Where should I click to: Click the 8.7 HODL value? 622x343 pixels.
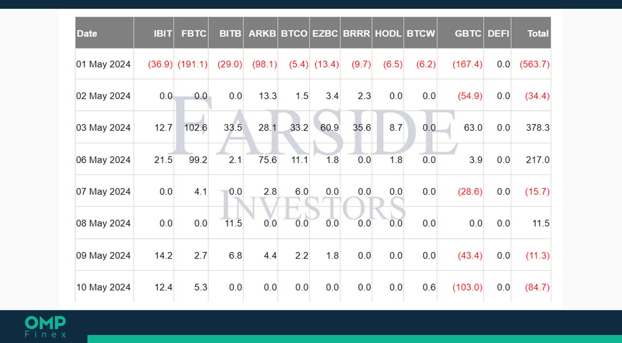(x=396, y=127)
